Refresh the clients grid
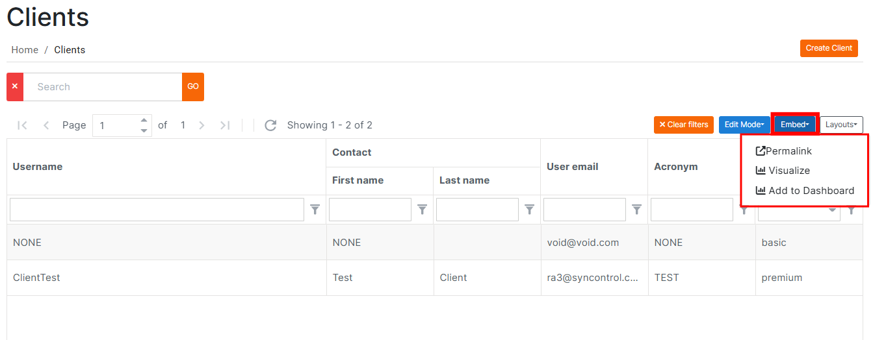The height and width of the screenshot is (340, 873). (270, 125)
